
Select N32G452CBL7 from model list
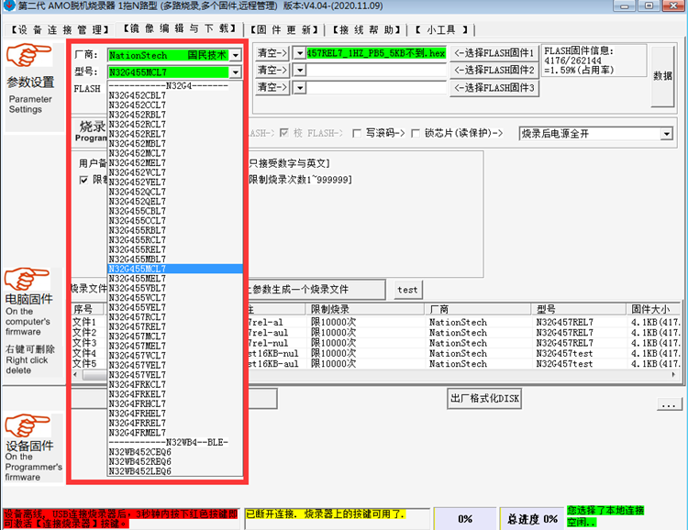tap(174, 95)
